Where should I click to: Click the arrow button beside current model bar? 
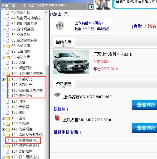(91, 7)
